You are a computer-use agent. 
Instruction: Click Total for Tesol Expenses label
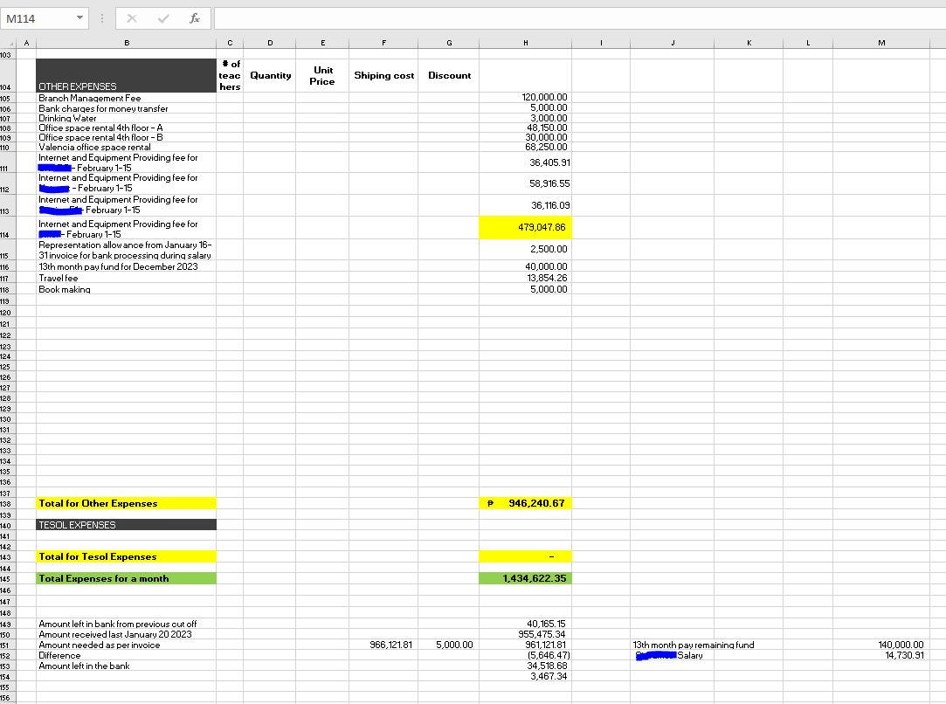[x=126, y=556]
